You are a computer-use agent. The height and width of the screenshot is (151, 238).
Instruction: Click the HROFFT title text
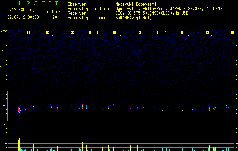39,3
